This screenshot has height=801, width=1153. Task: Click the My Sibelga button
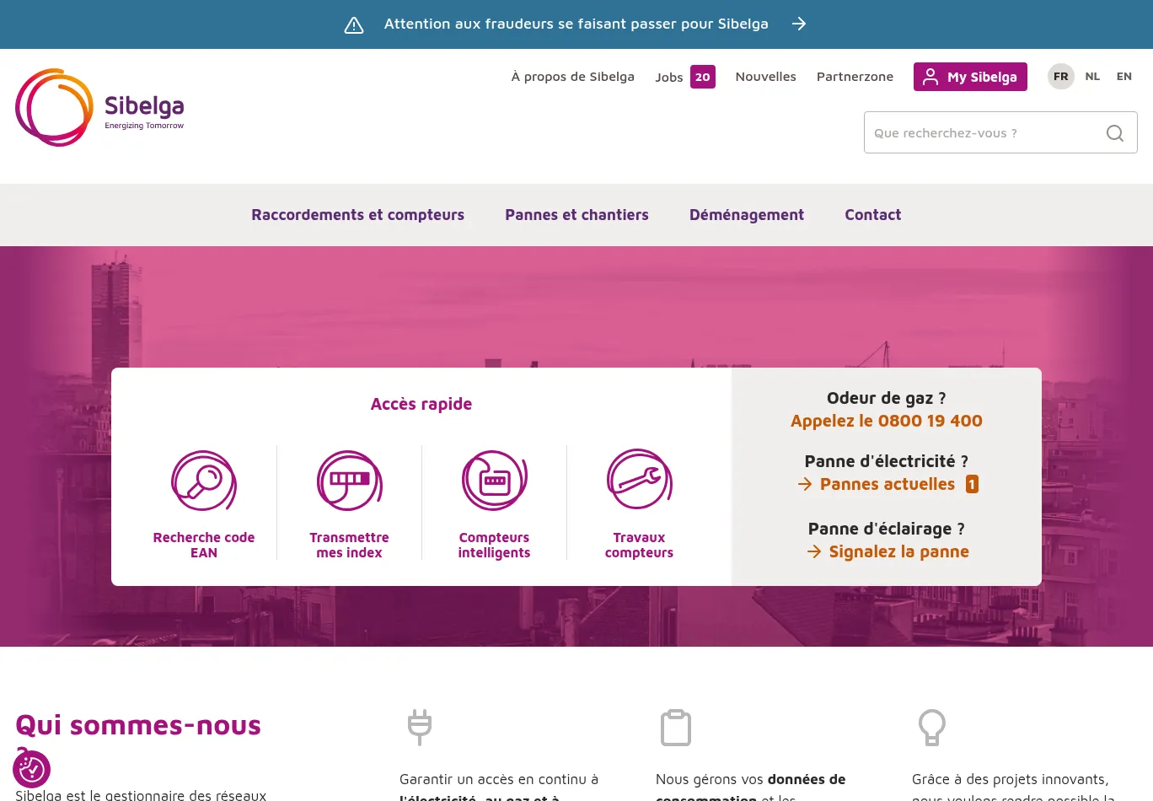970,77
